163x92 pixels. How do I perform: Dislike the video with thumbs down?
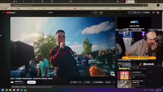[80, 82]
